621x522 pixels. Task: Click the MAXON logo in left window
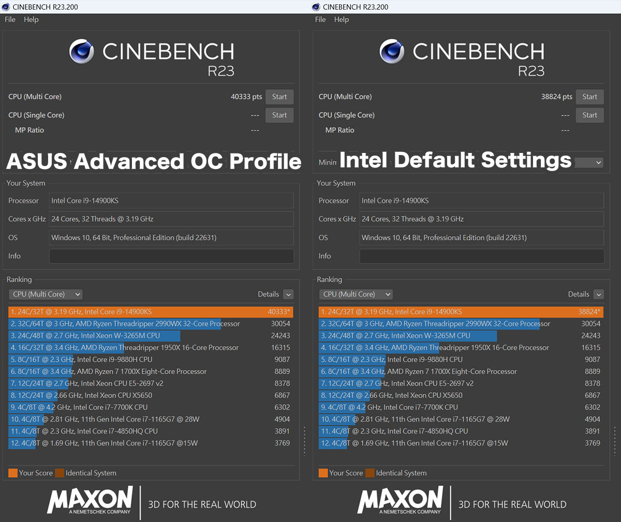click(x=90, y=500)
